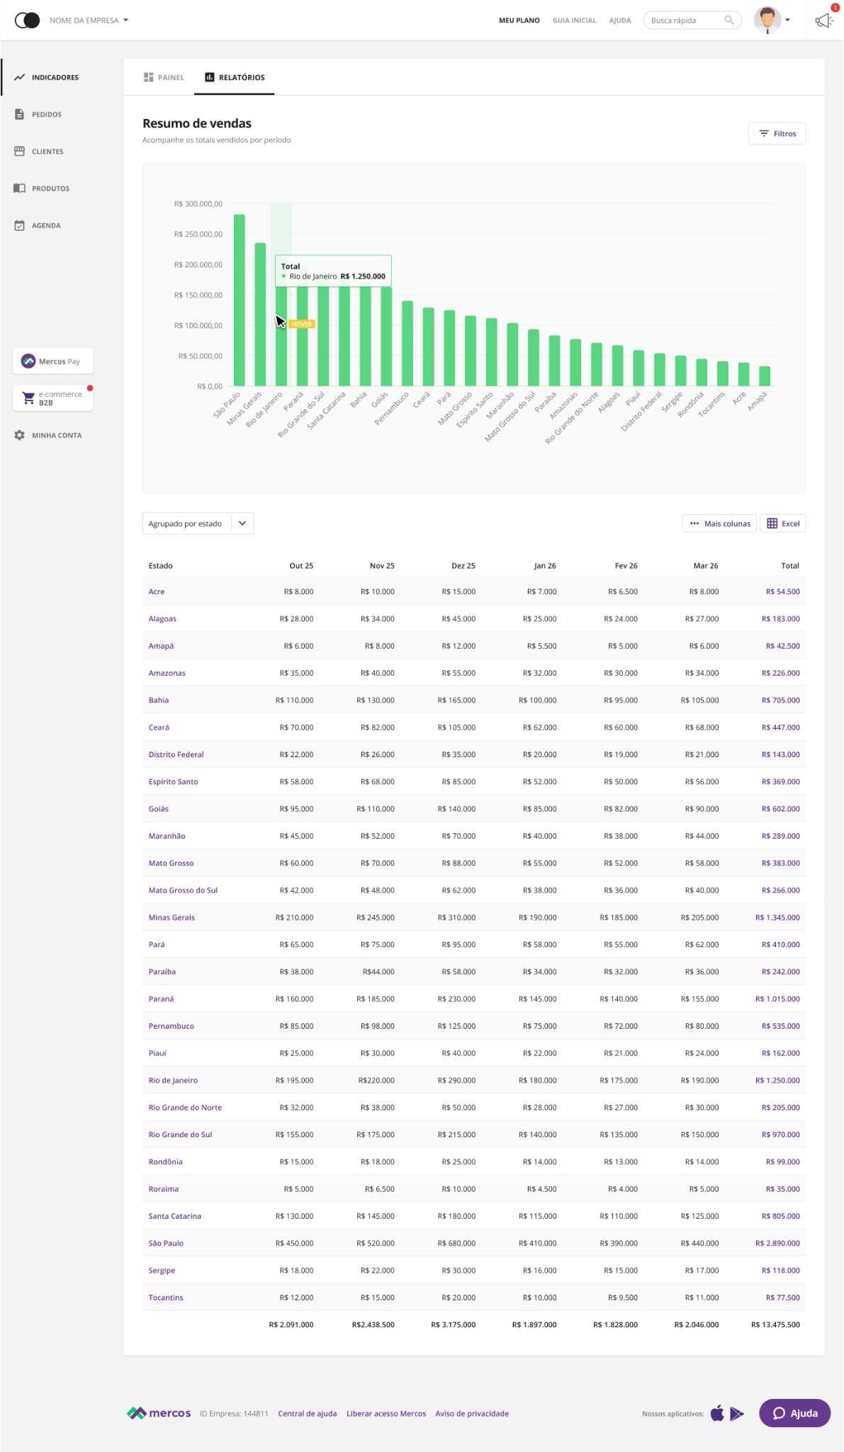Export table with Excel button

[783, 524]
